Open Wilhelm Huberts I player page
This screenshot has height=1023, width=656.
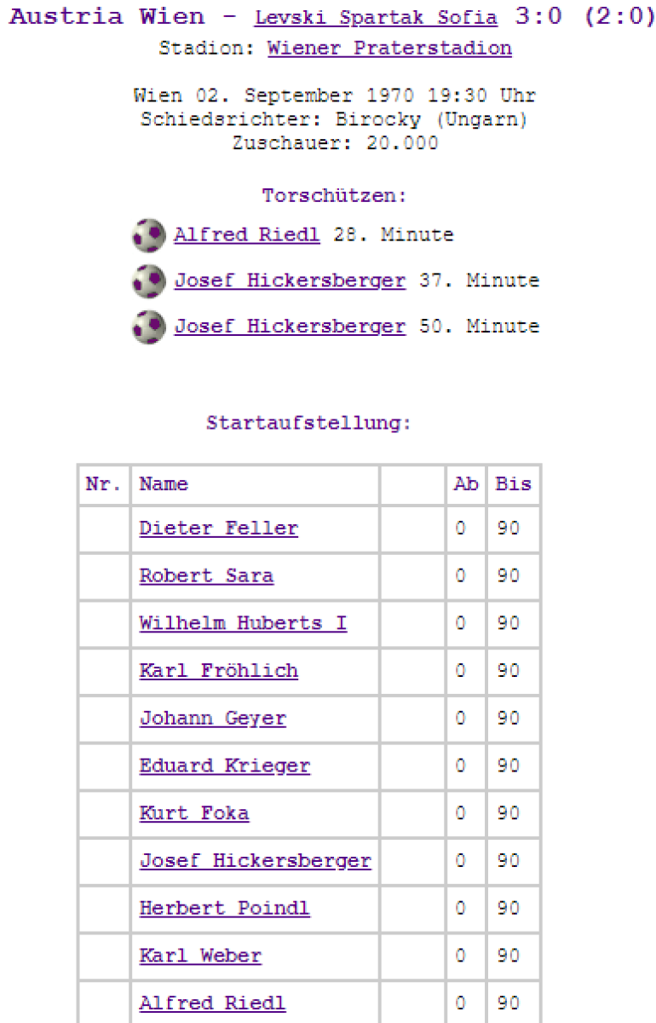tap(243, 623)
